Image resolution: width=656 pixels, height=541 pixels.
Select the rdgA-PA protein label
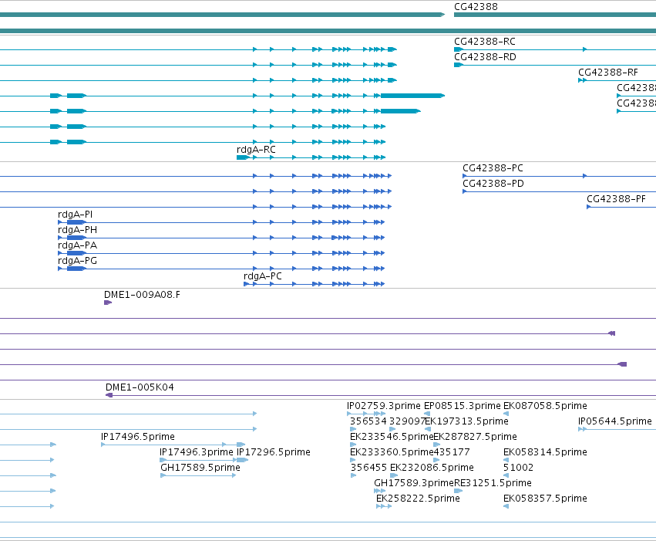(x=77, y=245)
